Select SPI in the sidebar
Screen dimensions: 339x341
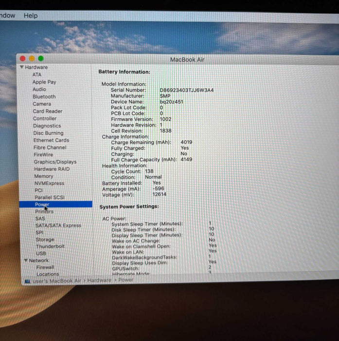(39, 232)
